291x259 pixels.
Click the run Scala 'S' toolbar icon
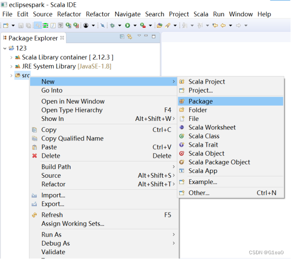[x=68, y=25]
